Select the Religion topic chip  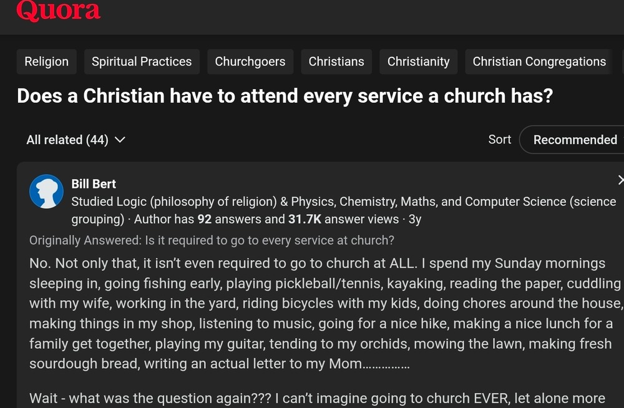[46, 62]
